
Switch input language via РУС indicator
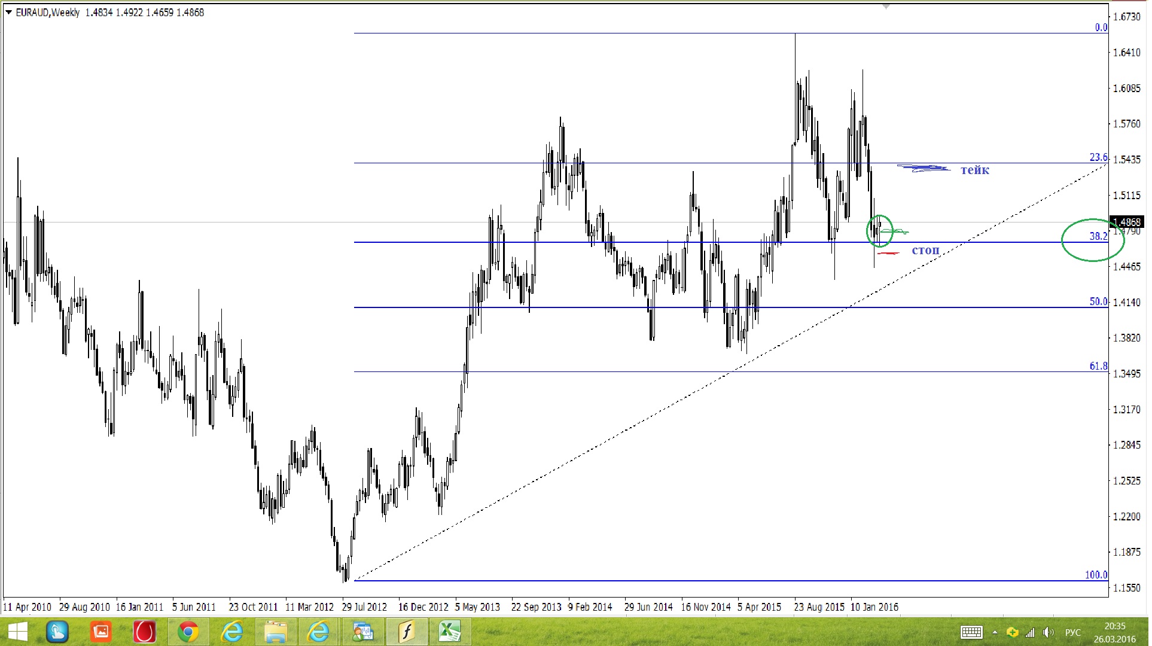coord(1073,632)
